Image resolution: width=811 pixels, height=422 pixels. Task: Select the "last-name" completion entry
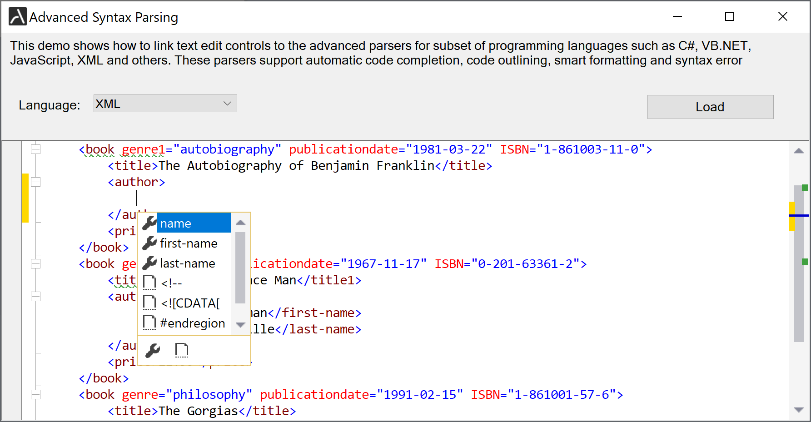click(188, 263)
